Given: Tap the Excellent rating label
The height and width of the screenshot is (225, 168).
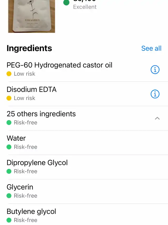Looking at the screenshot, I should point(85,7).
